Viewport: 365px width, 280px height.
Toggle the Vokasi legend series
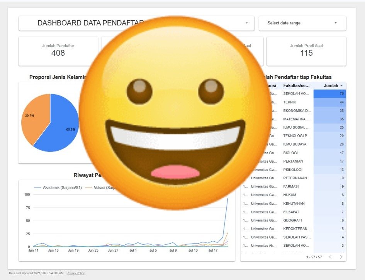(100, 187)
